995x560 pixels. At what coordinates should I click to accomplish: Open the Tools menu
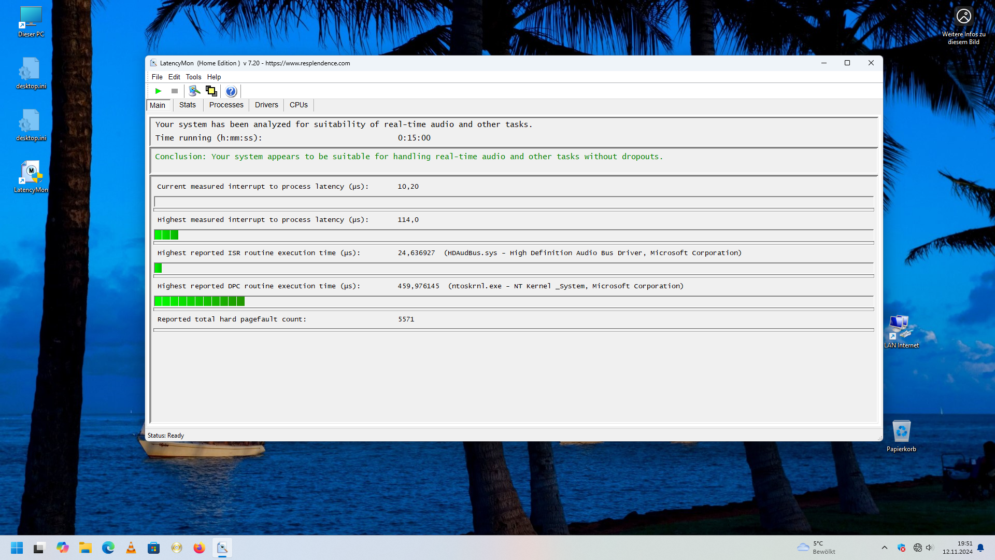(193, 77)
